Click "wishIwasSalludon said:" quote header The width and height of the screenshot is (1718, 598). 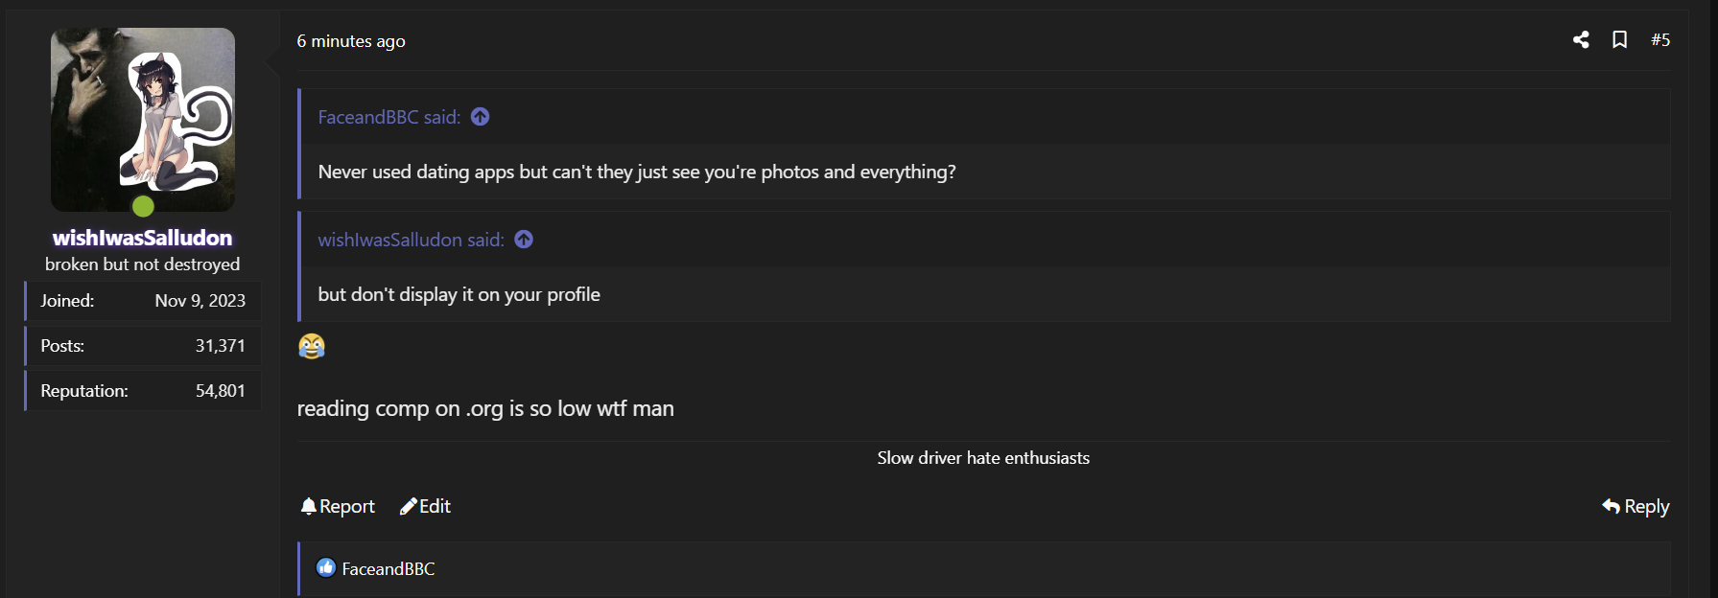[x=411, y=240]
